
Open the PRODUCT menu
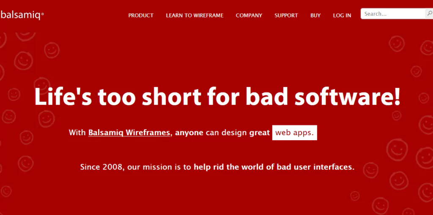pyautogui.click(x=141, y=16)
